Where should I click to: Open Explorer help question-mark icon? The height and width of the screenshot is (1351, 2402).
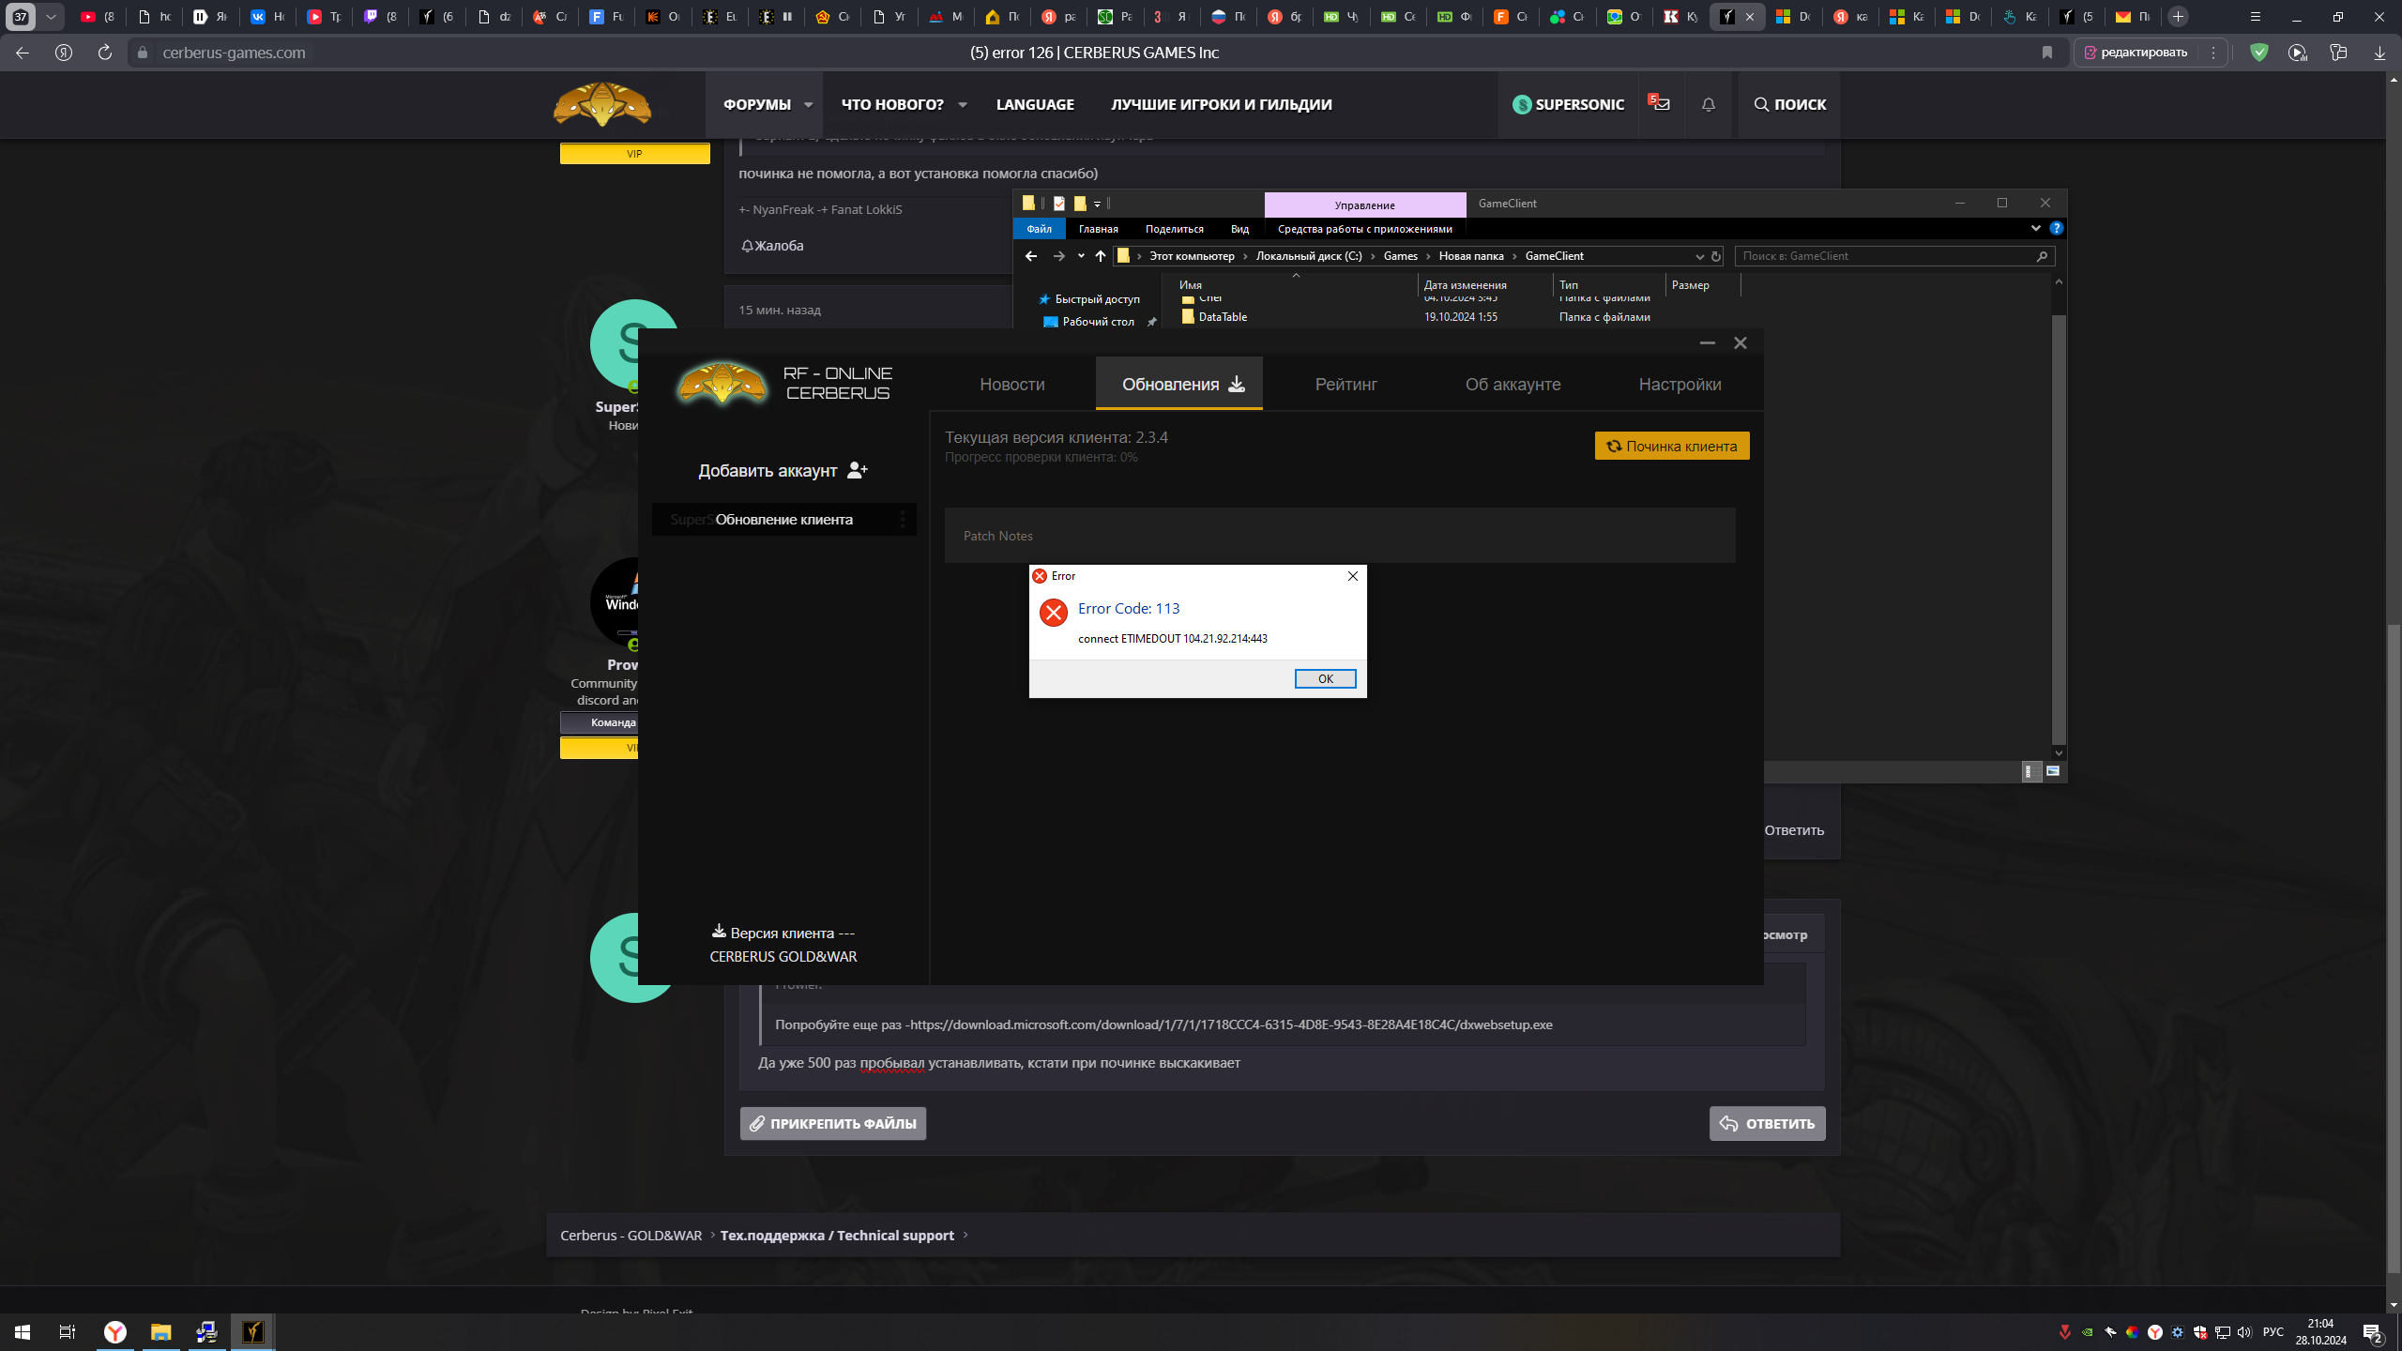(x=2056, y=228)
